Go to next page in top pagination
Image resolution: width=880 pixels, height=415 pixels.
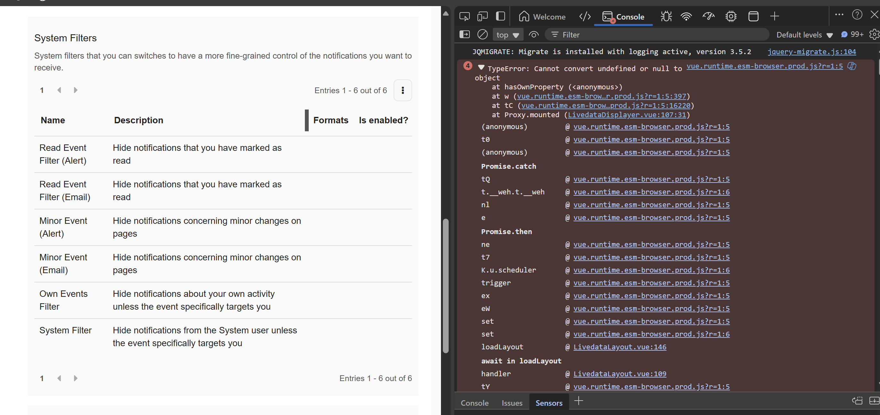(76, 90)
